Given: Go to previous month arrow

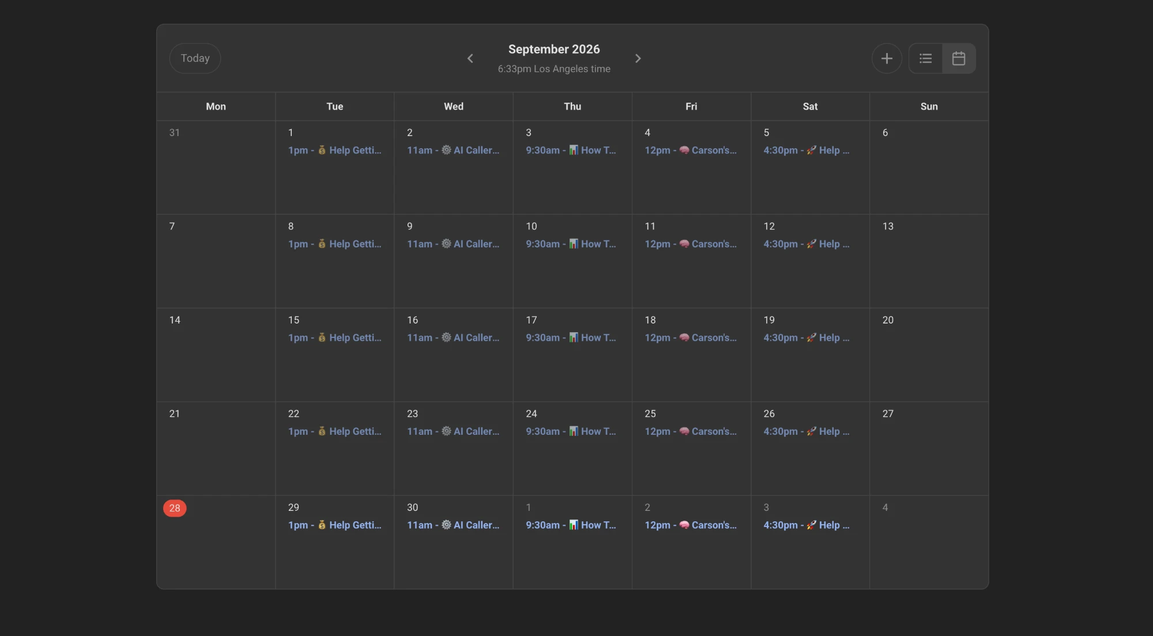Looking at the screenshot, I should (470, 58).
